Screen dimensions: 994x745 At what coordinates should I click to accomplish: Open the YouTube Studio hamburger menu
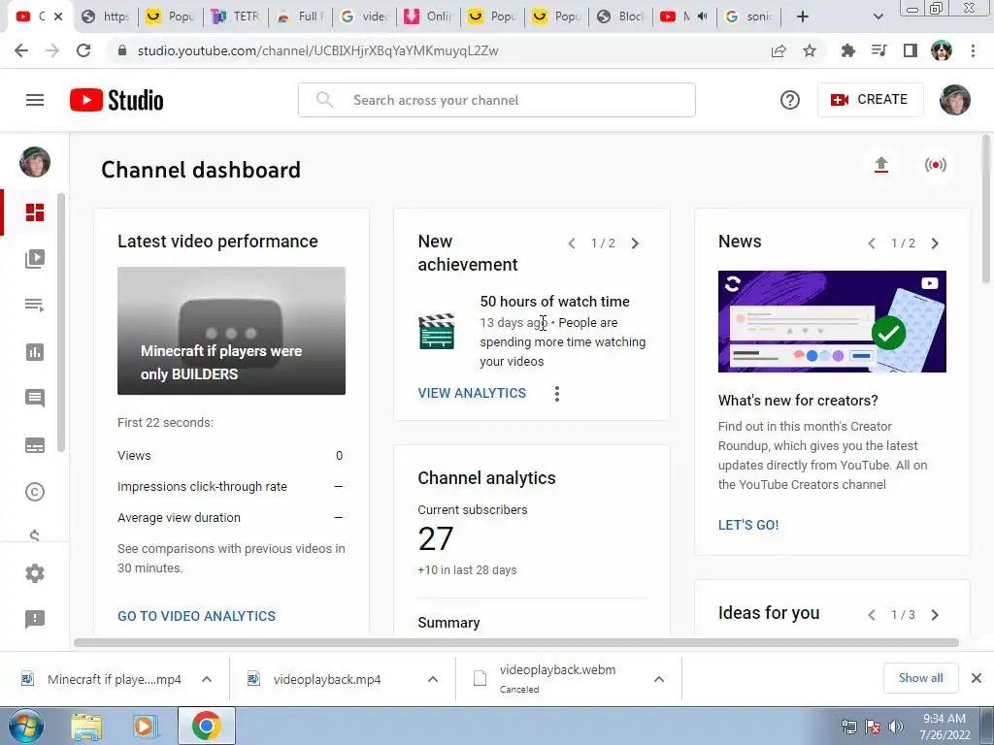(35, 100)
